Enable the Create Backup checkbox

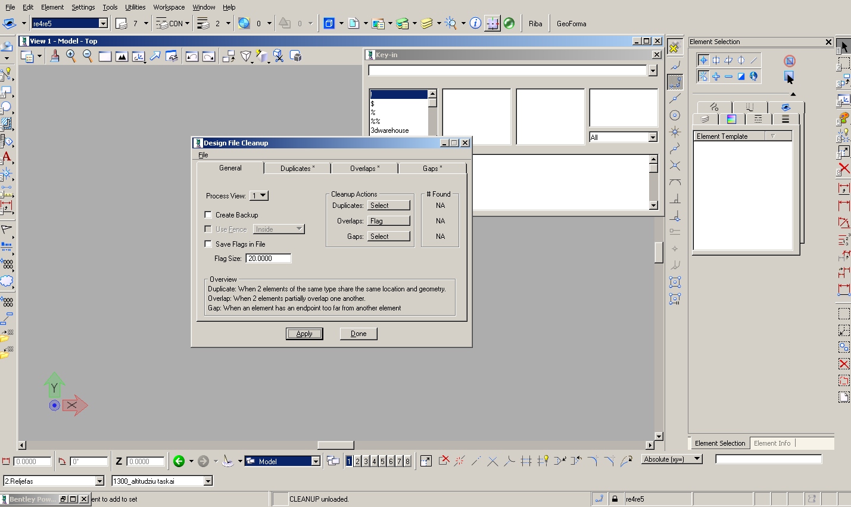[x=208, y=214]
